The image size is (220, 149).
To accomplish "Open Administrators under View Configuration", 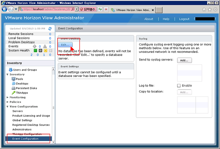I will pos(22,129).
